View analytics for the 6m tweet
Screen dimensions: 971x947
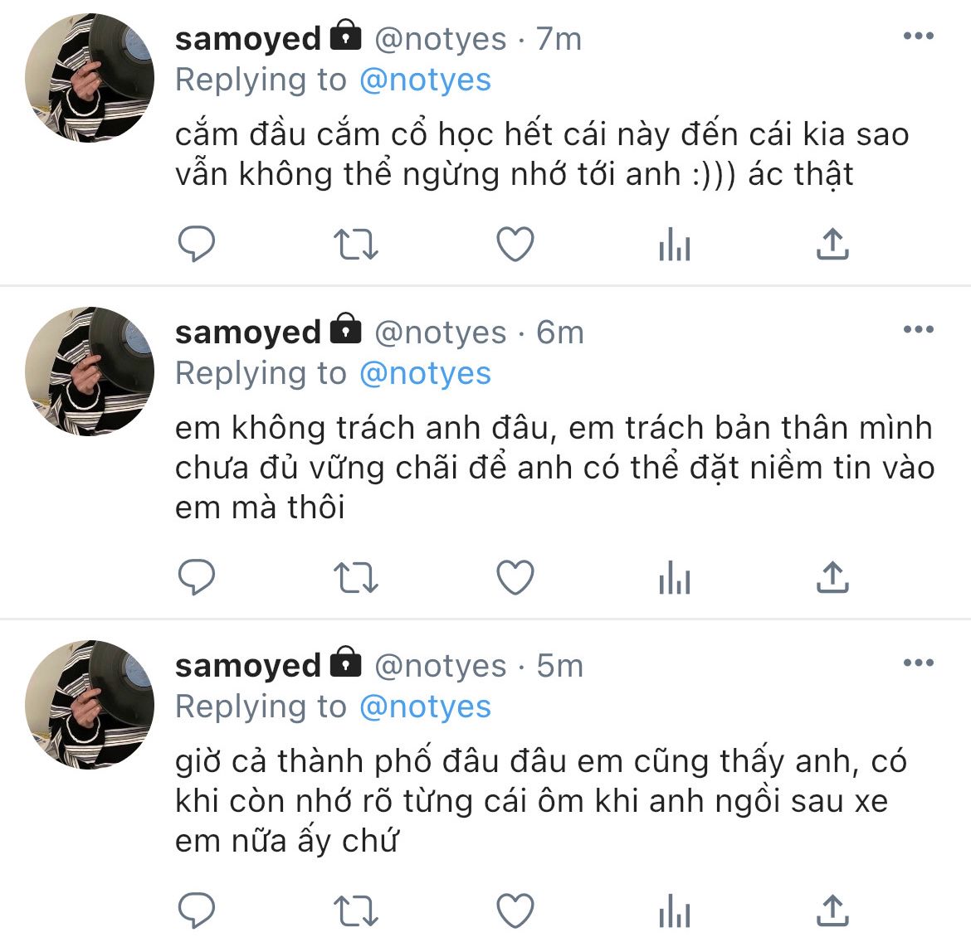pos(675,577)
